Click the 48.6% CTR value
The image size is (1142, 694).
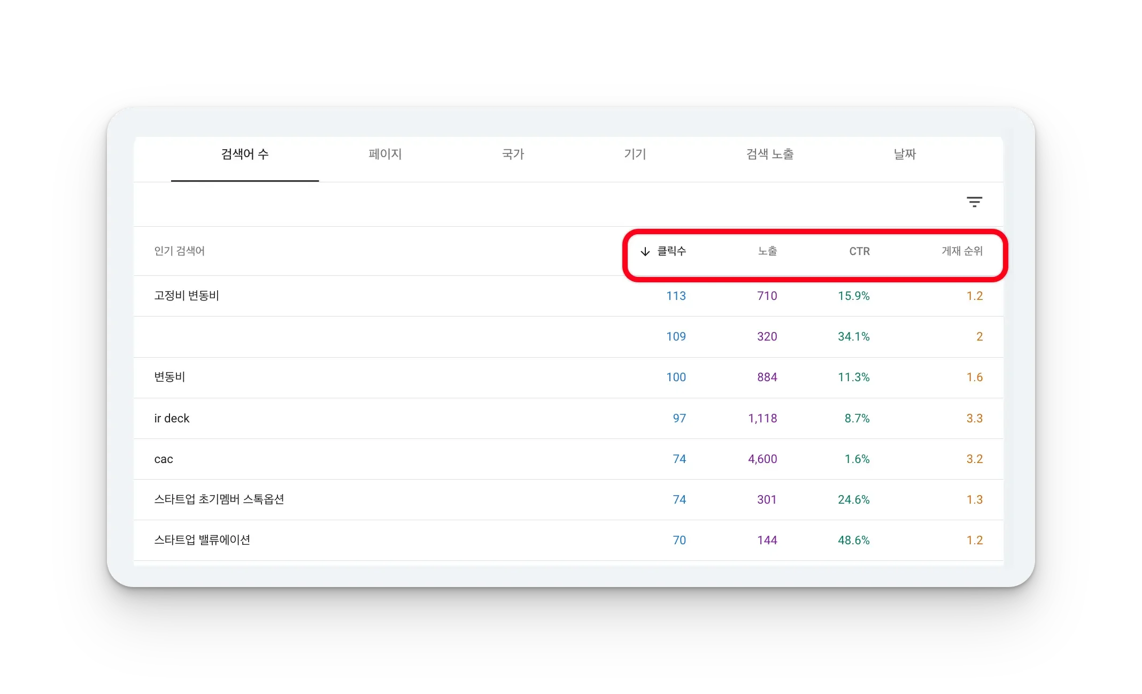point(853,540)
